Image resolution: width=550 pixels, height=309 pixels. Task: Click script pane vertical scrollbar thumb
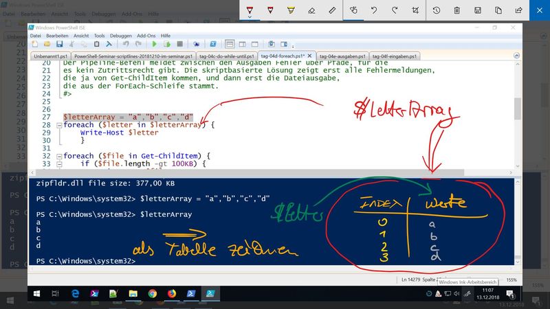518,109
